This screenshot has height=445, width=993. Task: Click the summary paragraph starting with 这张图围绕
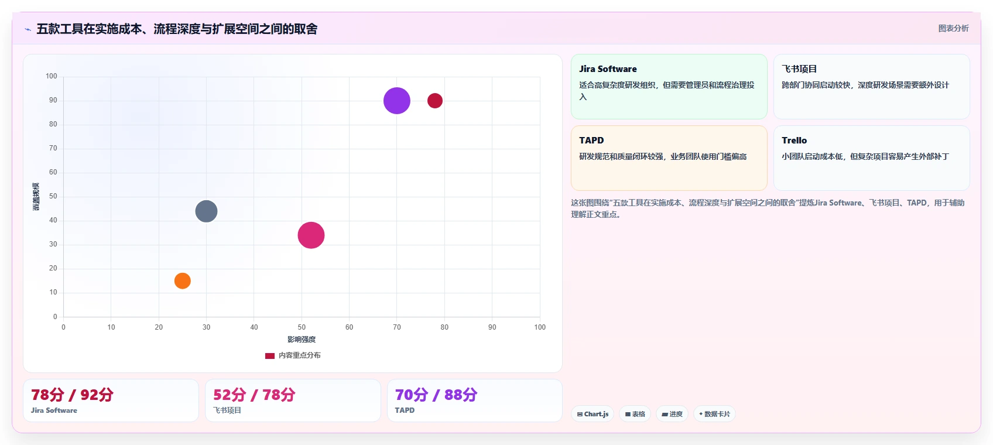point(768,208)
